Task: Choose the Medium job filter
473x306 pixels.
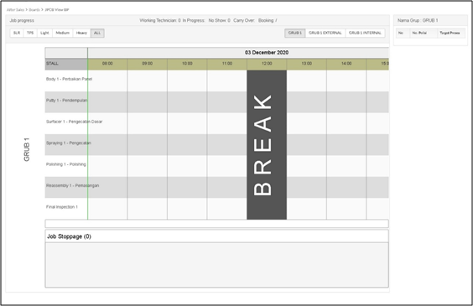Action: click(62, 33)
